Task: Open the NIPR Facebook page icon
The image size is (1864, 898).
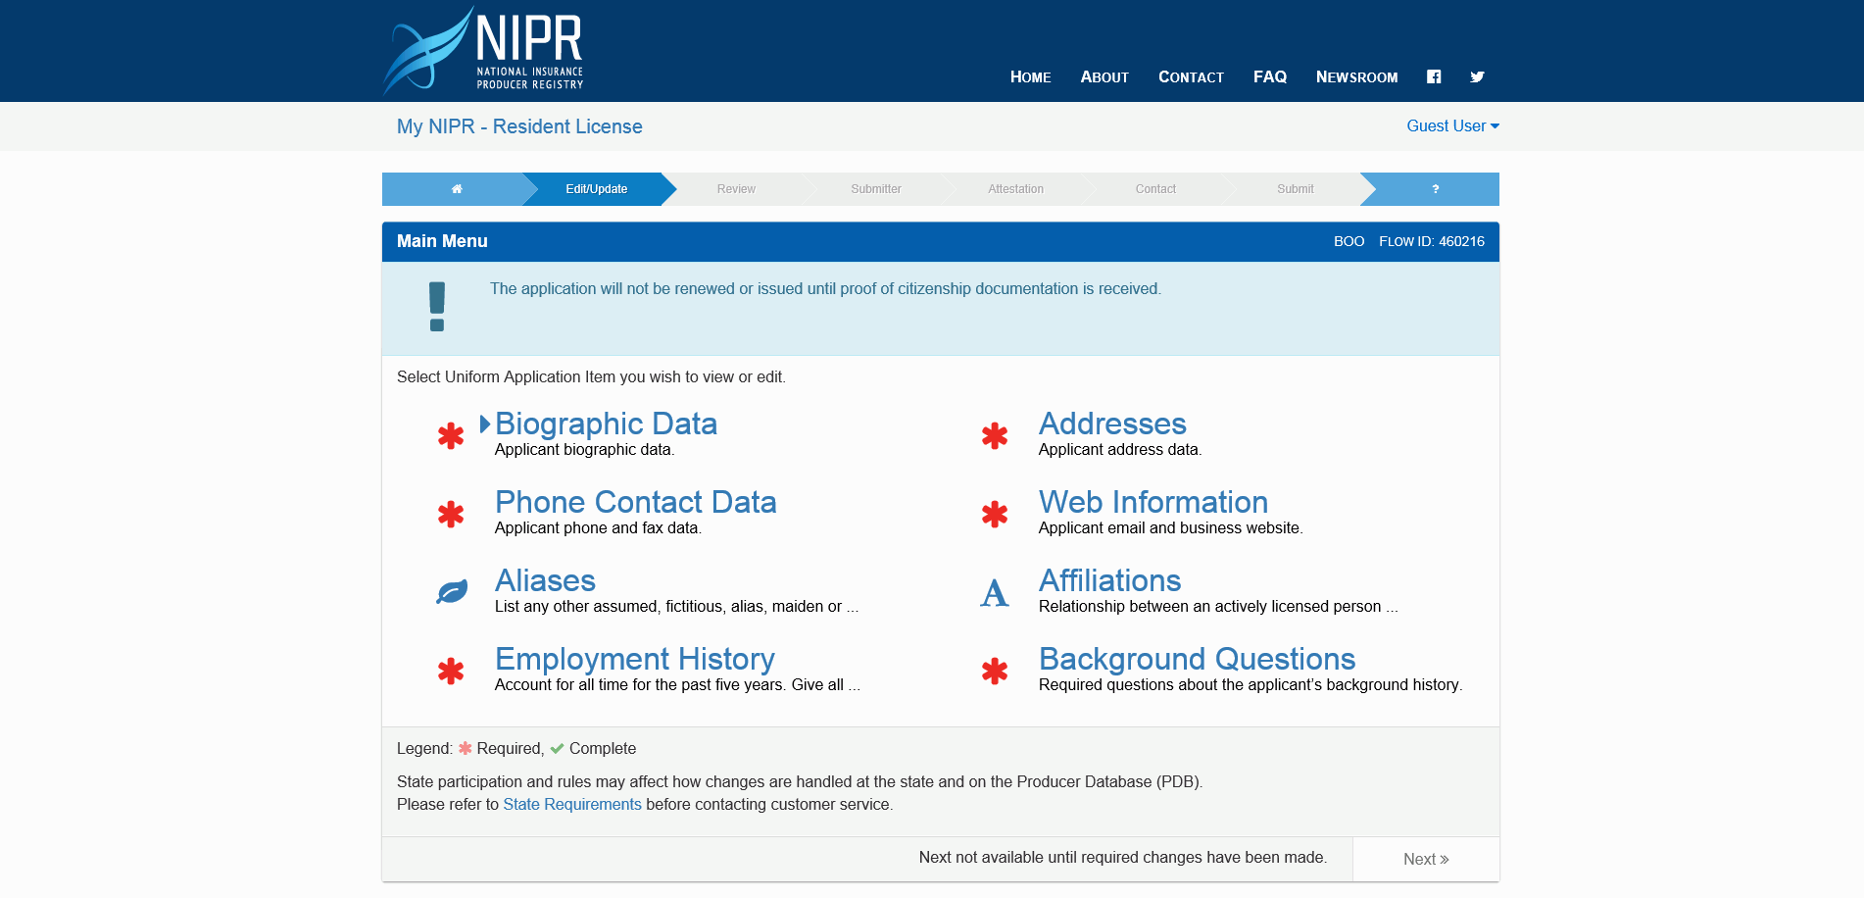Action: click(1434, 76)
